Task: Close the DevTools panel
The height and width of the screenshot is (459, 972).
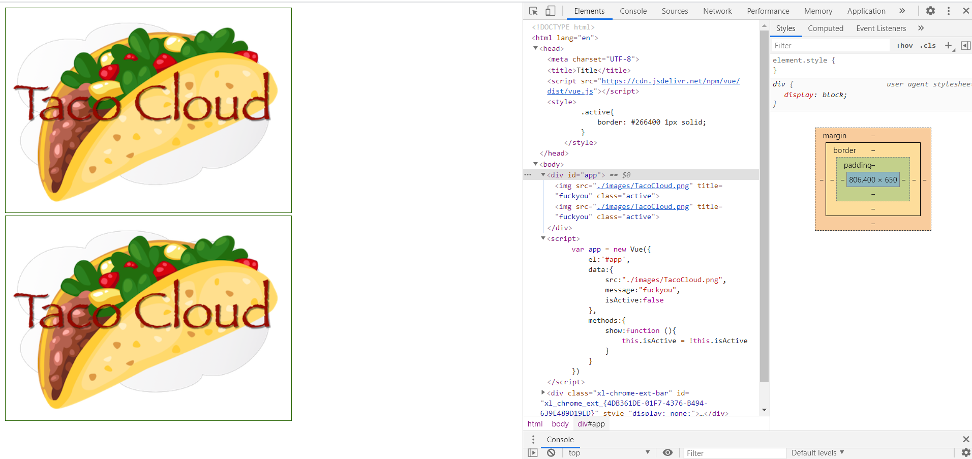Action: [x=966, y=11]
